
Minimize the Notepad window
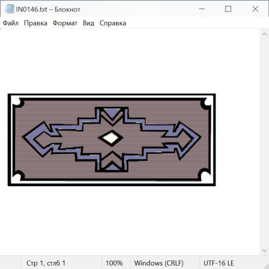pyautogui.click(x=201, y=9)
